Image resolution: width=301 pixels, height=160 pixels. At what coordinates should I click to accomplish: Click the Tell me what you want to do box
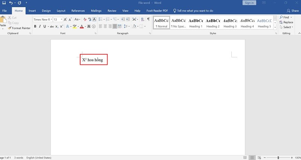point(193,11)
